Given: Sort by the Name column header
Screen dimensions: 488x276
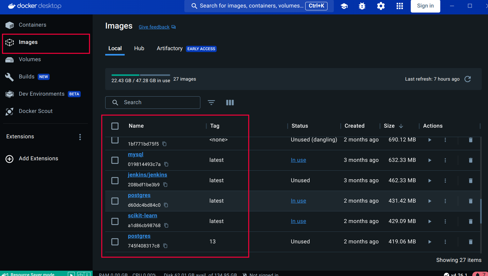Looking at the screenshot, I should pyautogui.click(x=136, y=126).
